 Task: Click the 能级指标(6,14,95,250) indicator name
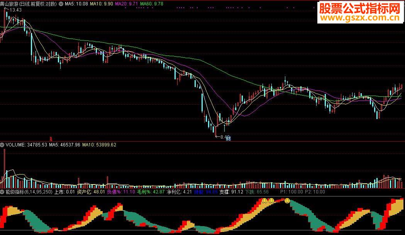pos(29,192)
